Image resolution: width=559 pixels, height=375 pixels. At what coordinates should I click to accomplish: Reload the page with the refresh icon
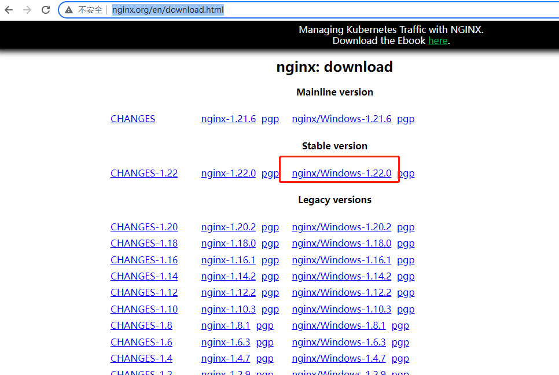(x=46, y=10)
